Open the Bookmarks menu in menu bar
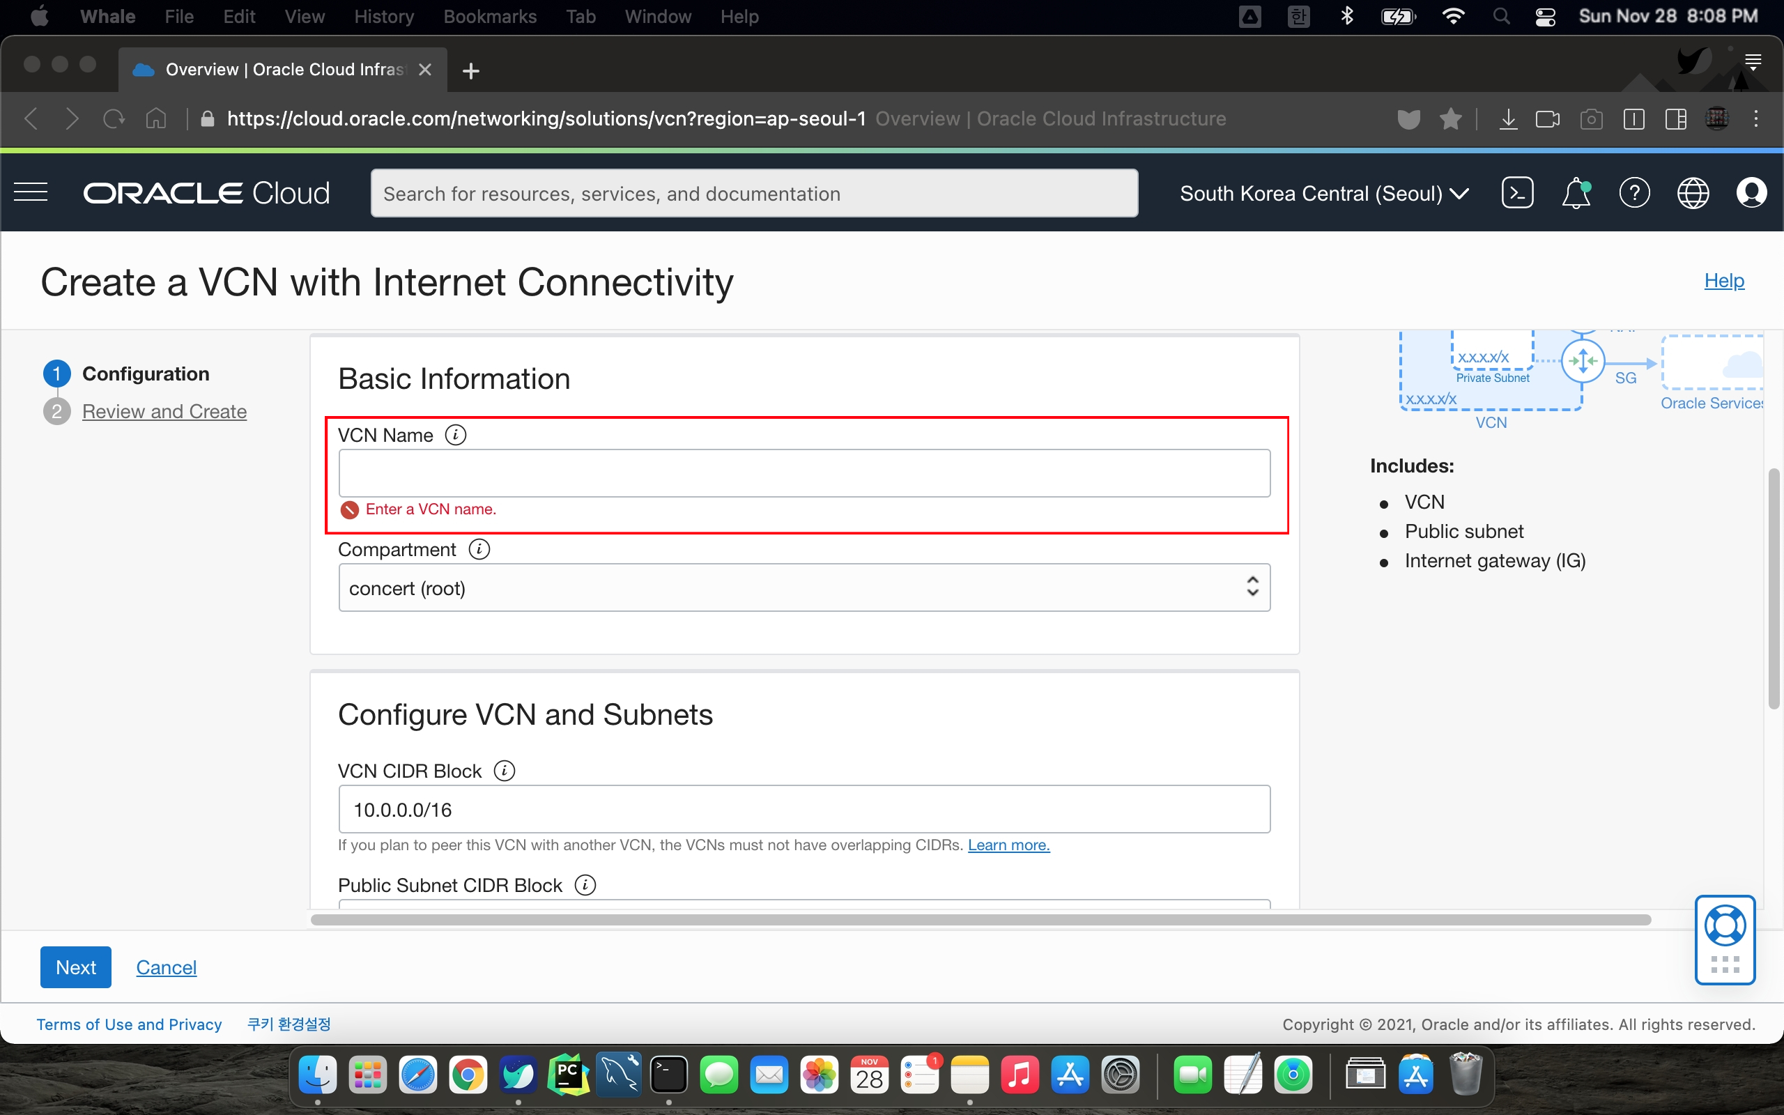This screenshot has height=1115, width=1784. coord(489,16)
